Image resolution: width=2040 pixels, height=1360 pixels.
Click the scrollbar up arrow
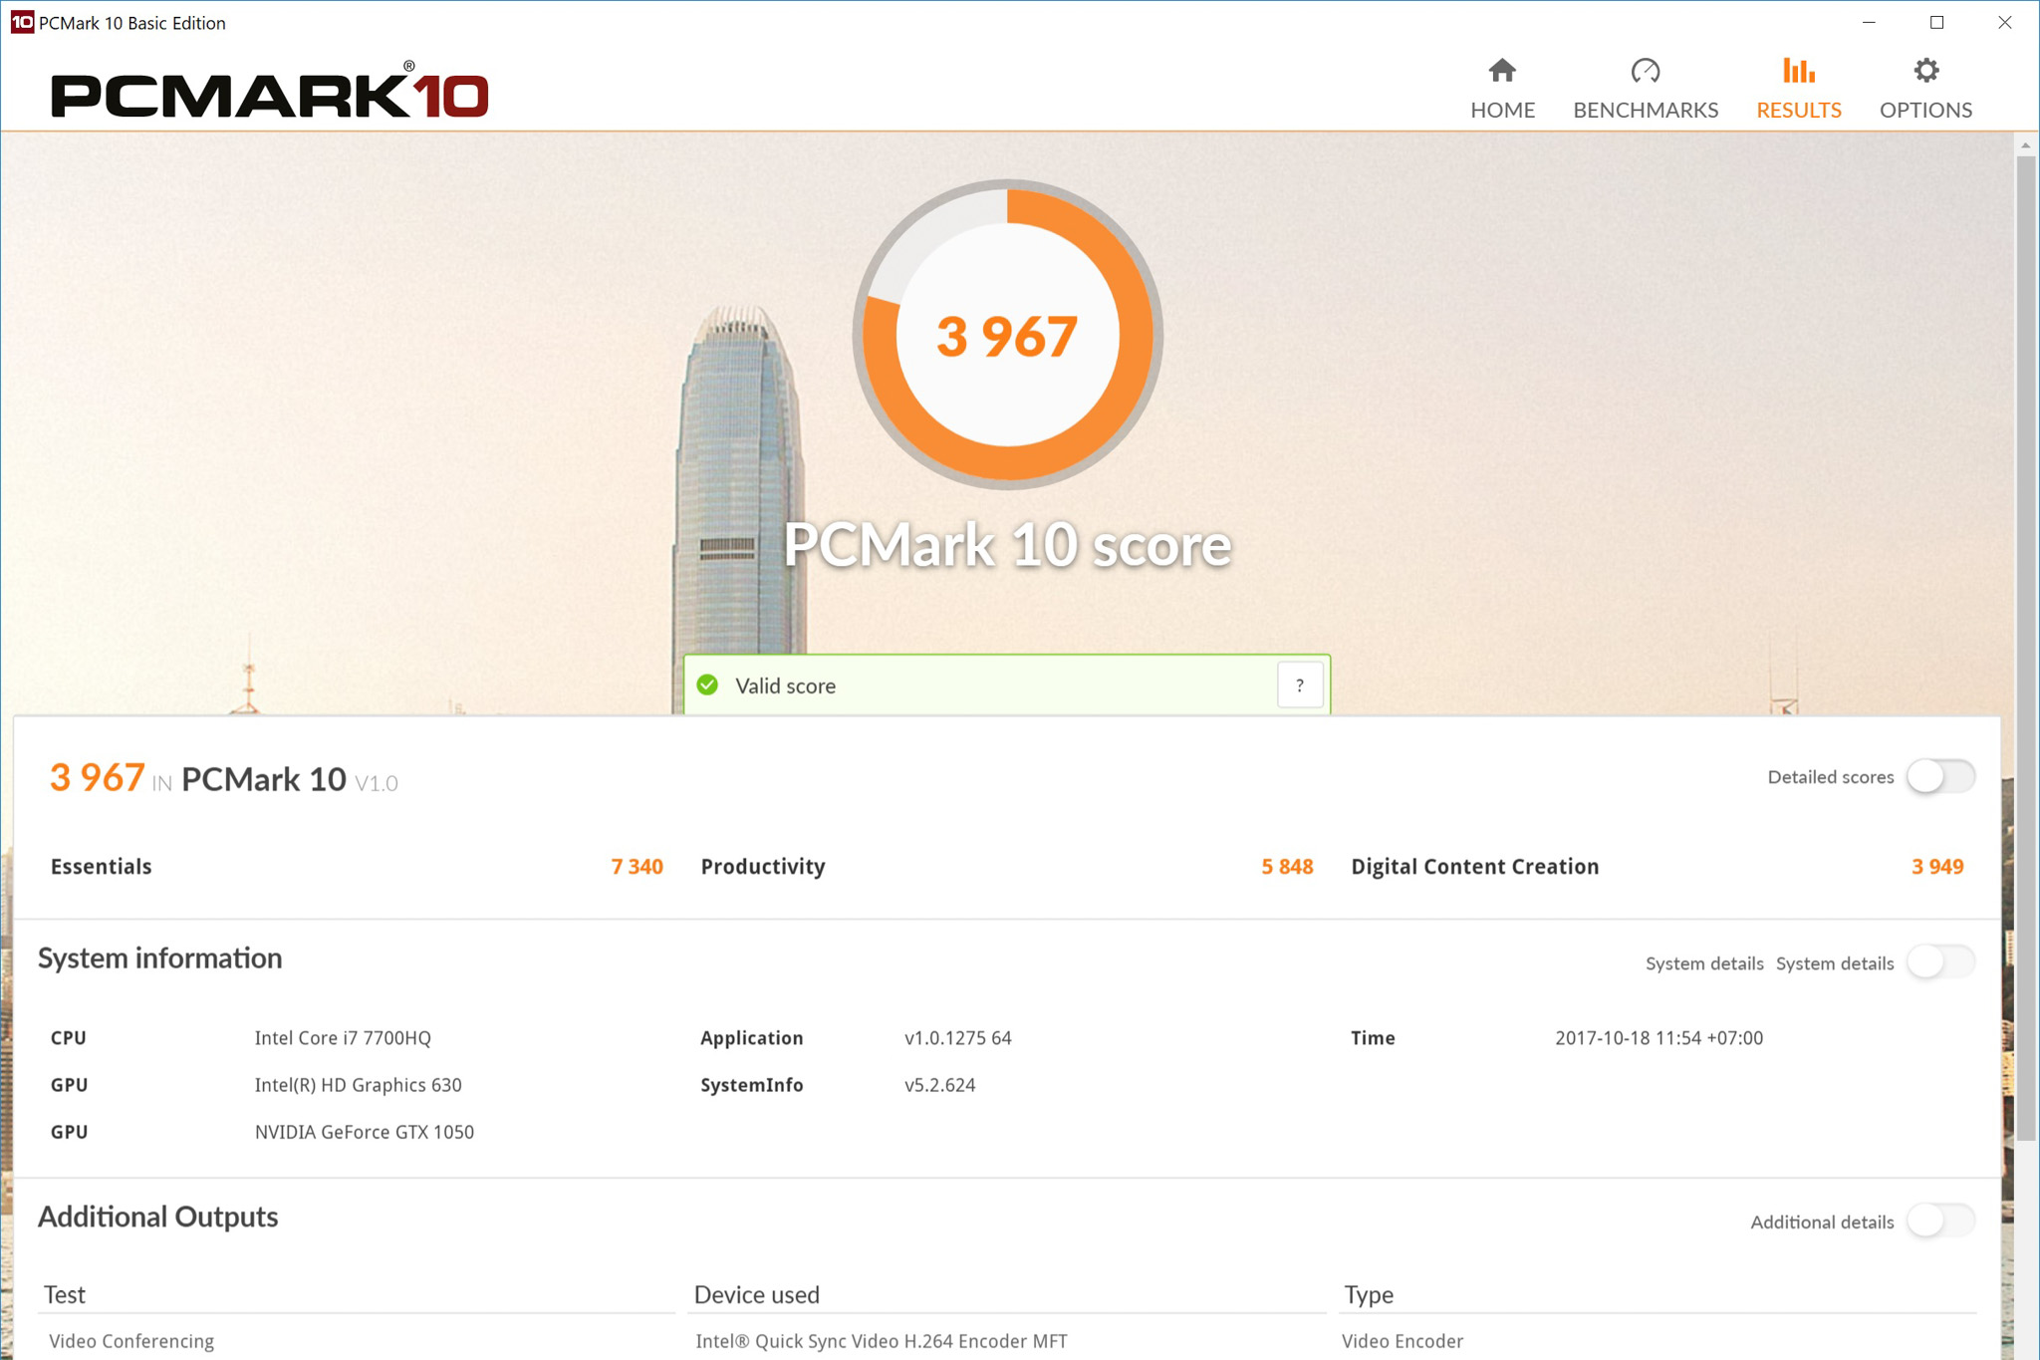(x=2025, y=145)
